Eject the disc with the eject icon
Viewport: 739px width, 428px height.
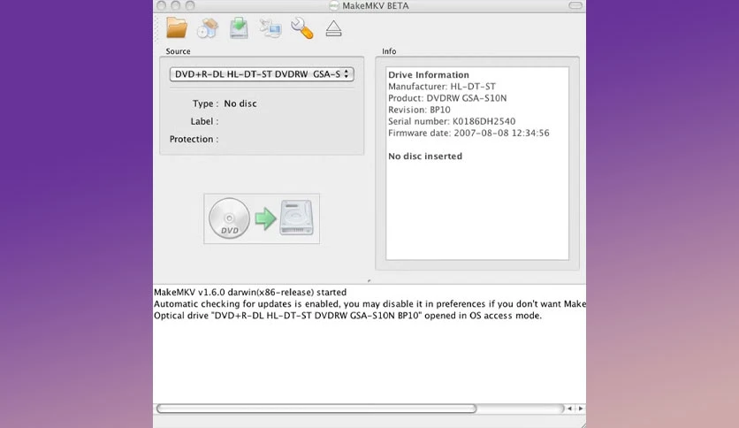(x=333, y=28)
